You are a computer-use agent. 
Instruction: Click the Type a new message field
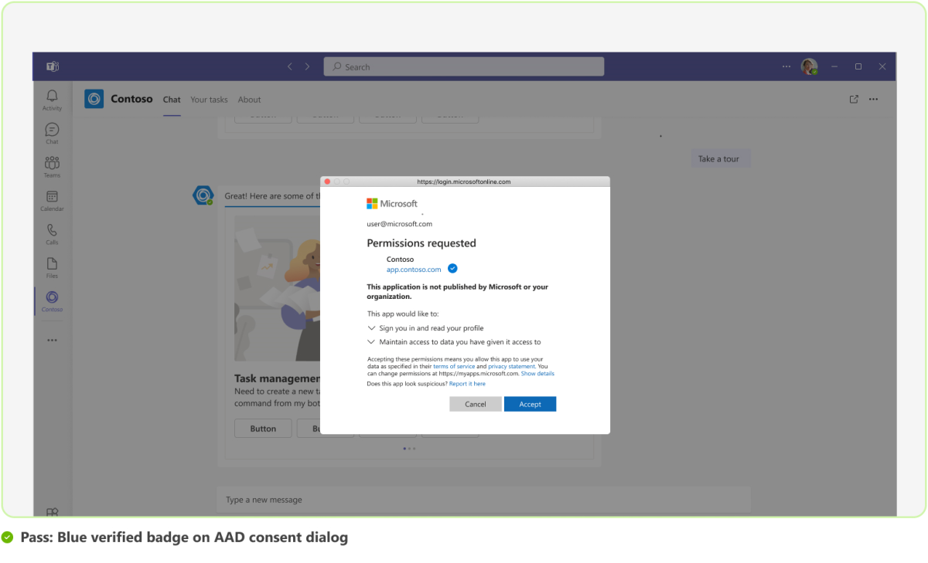[x=483, y=500]
